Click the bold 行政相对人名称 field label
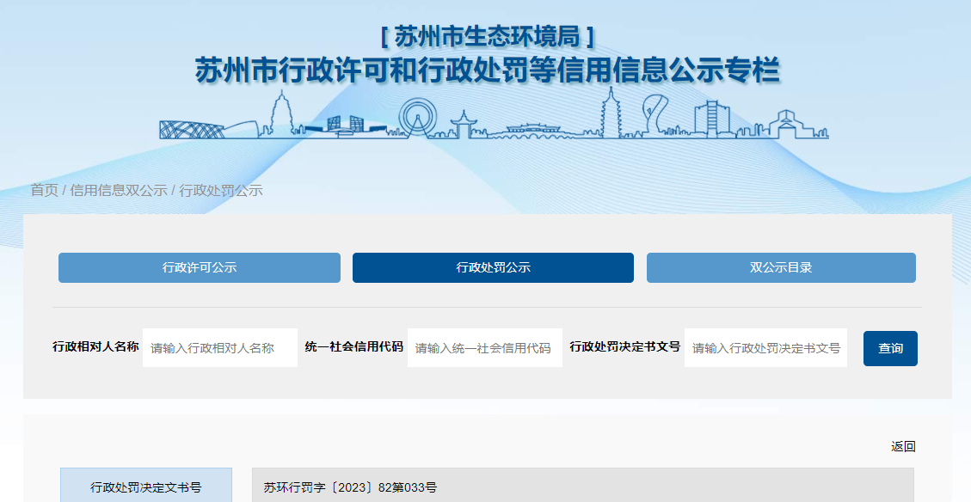The image size is (971, 502). 95,347
